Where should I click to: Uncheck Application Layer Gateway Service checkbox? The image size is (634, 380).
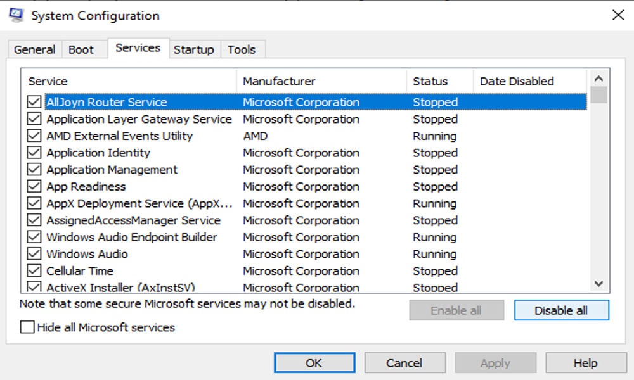pyautogui.click(x=34, y=118)
